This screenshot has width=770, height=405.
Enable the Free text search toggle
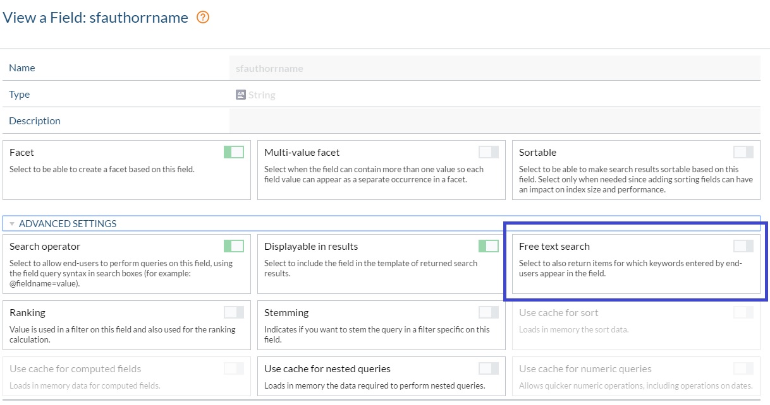[743, 245]
